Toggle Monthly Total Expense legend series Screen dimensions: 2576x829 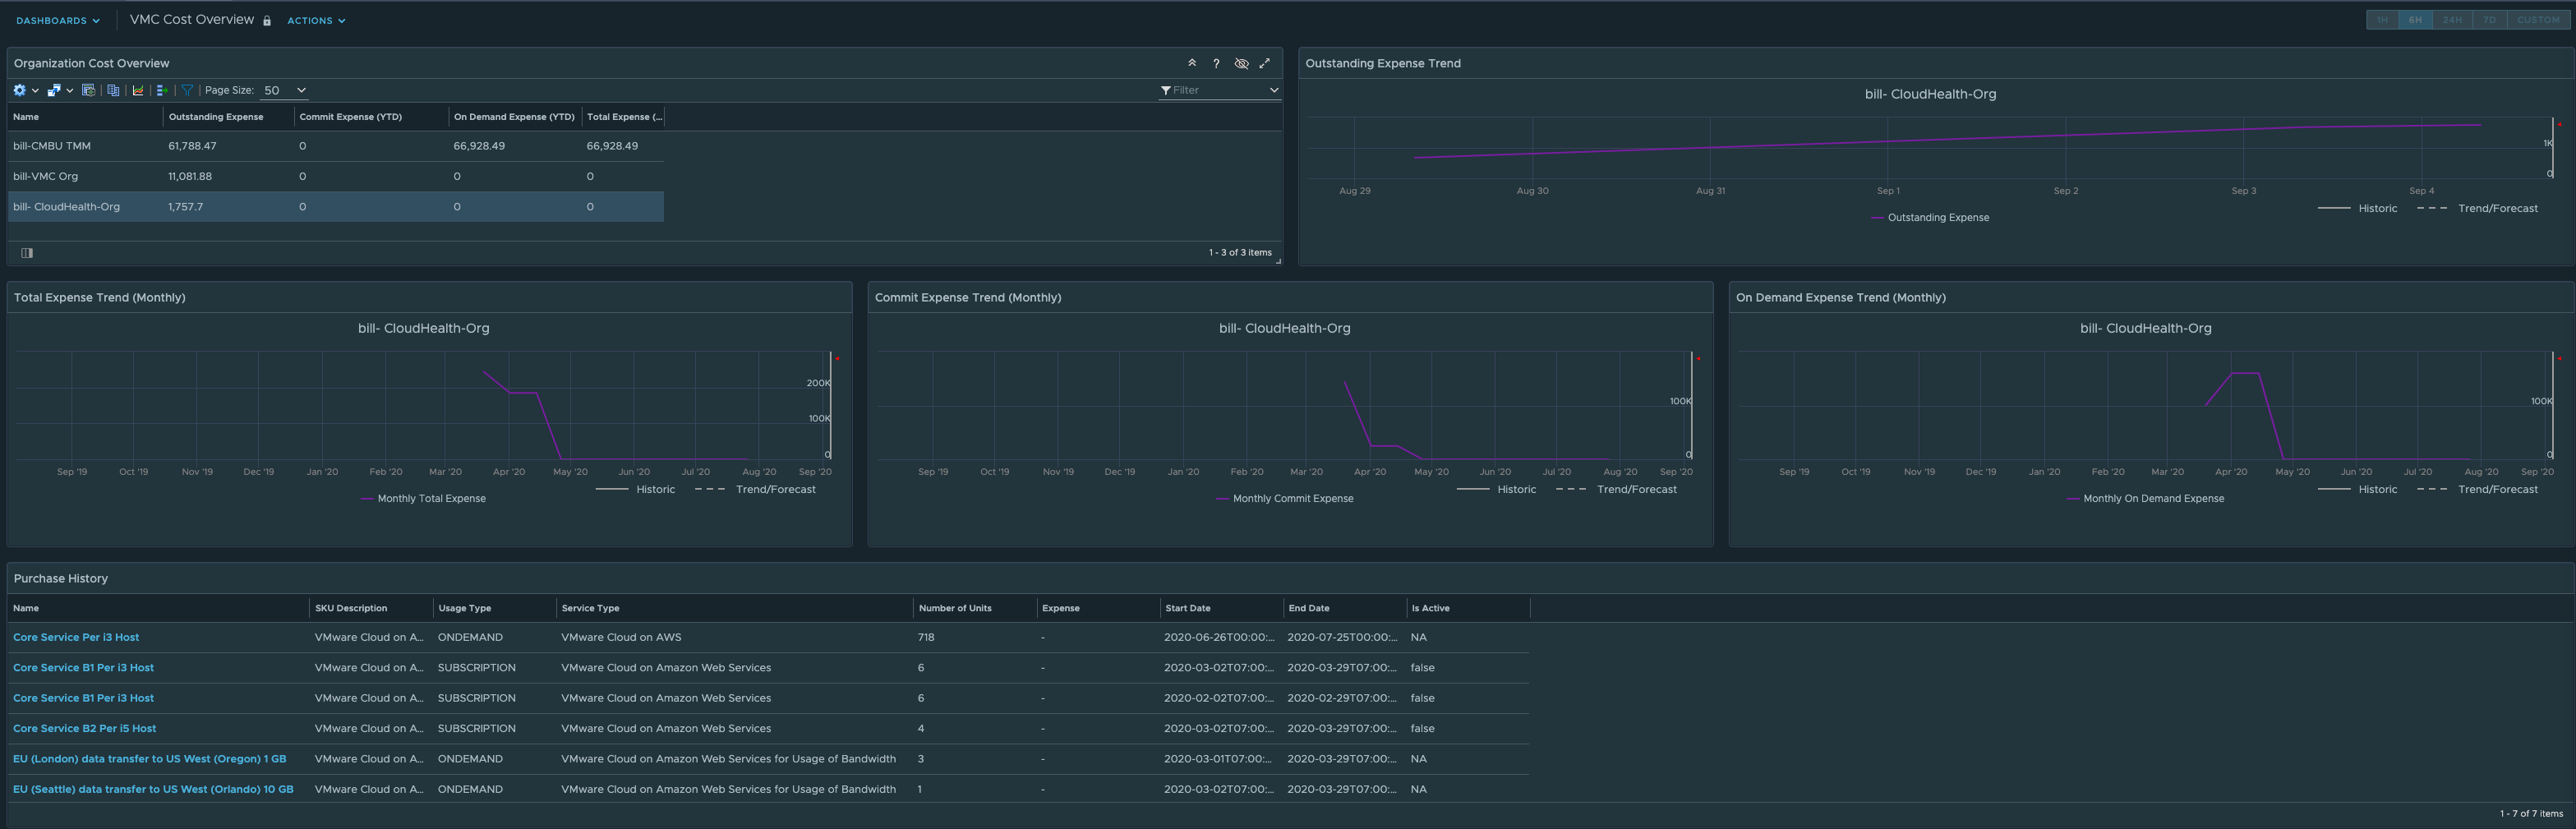(423, 499)
